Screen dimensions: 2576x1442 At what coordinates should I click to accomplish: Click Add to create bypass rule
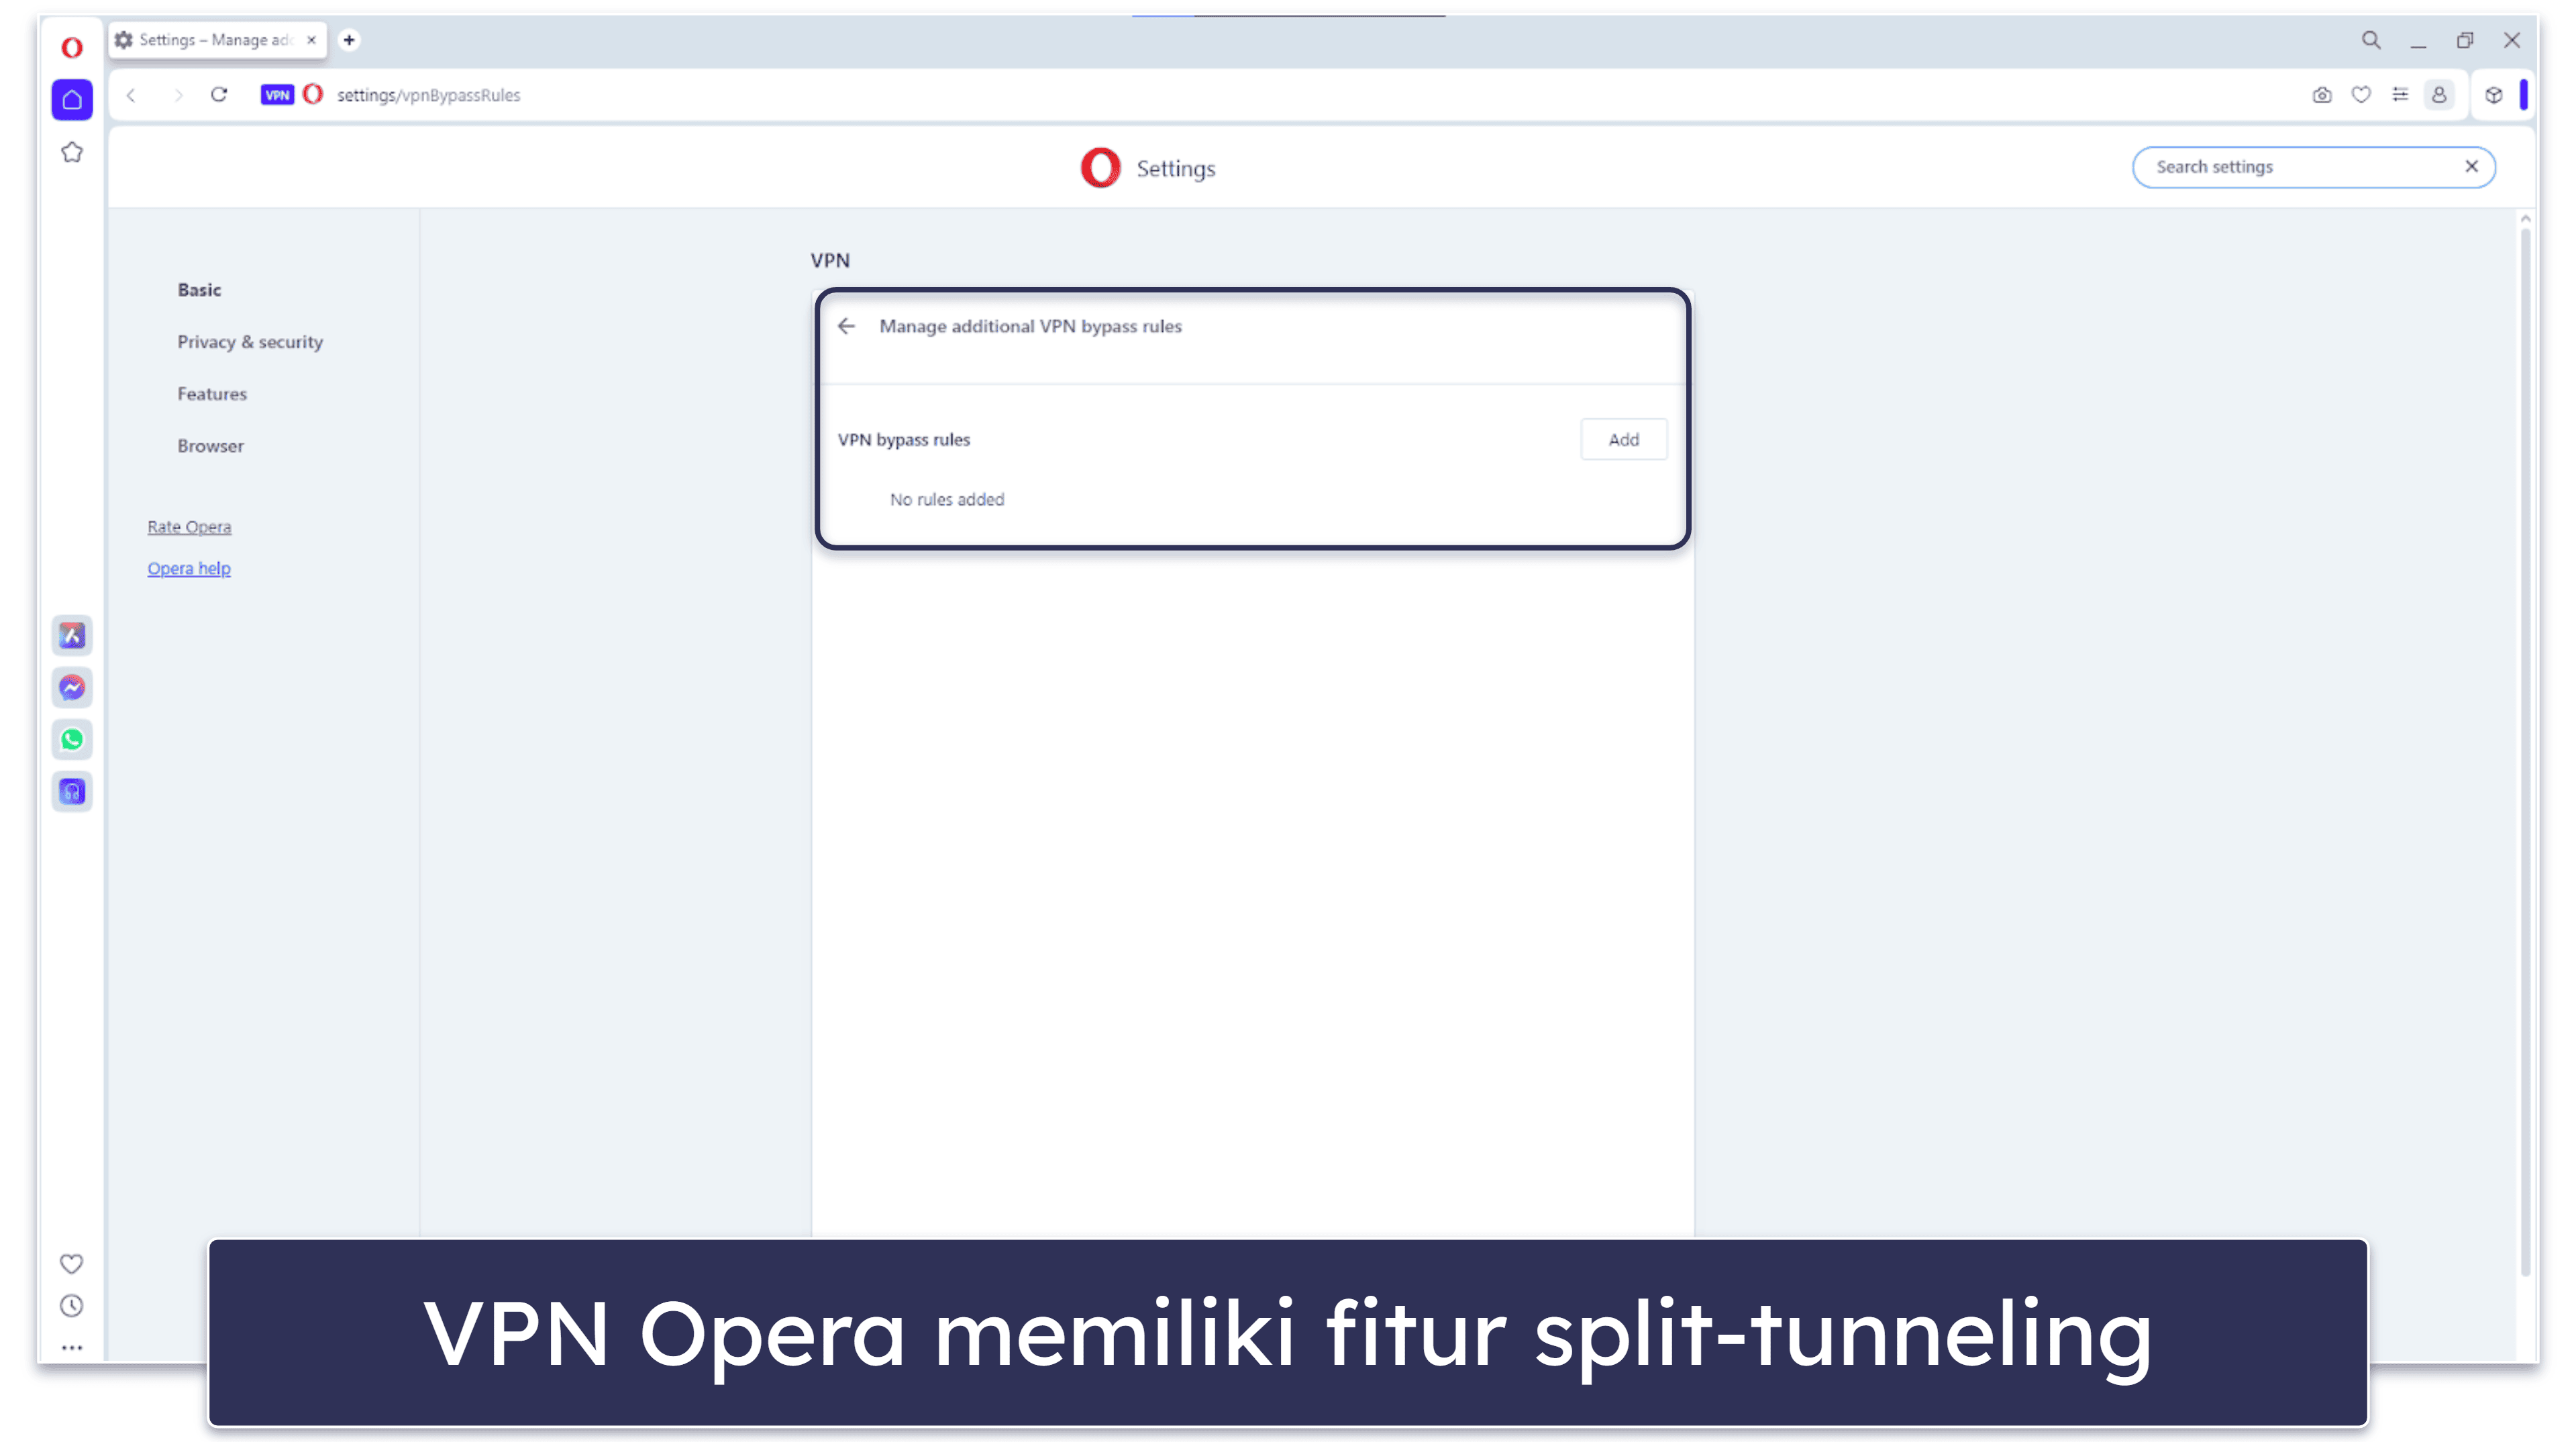[1623, 440]
